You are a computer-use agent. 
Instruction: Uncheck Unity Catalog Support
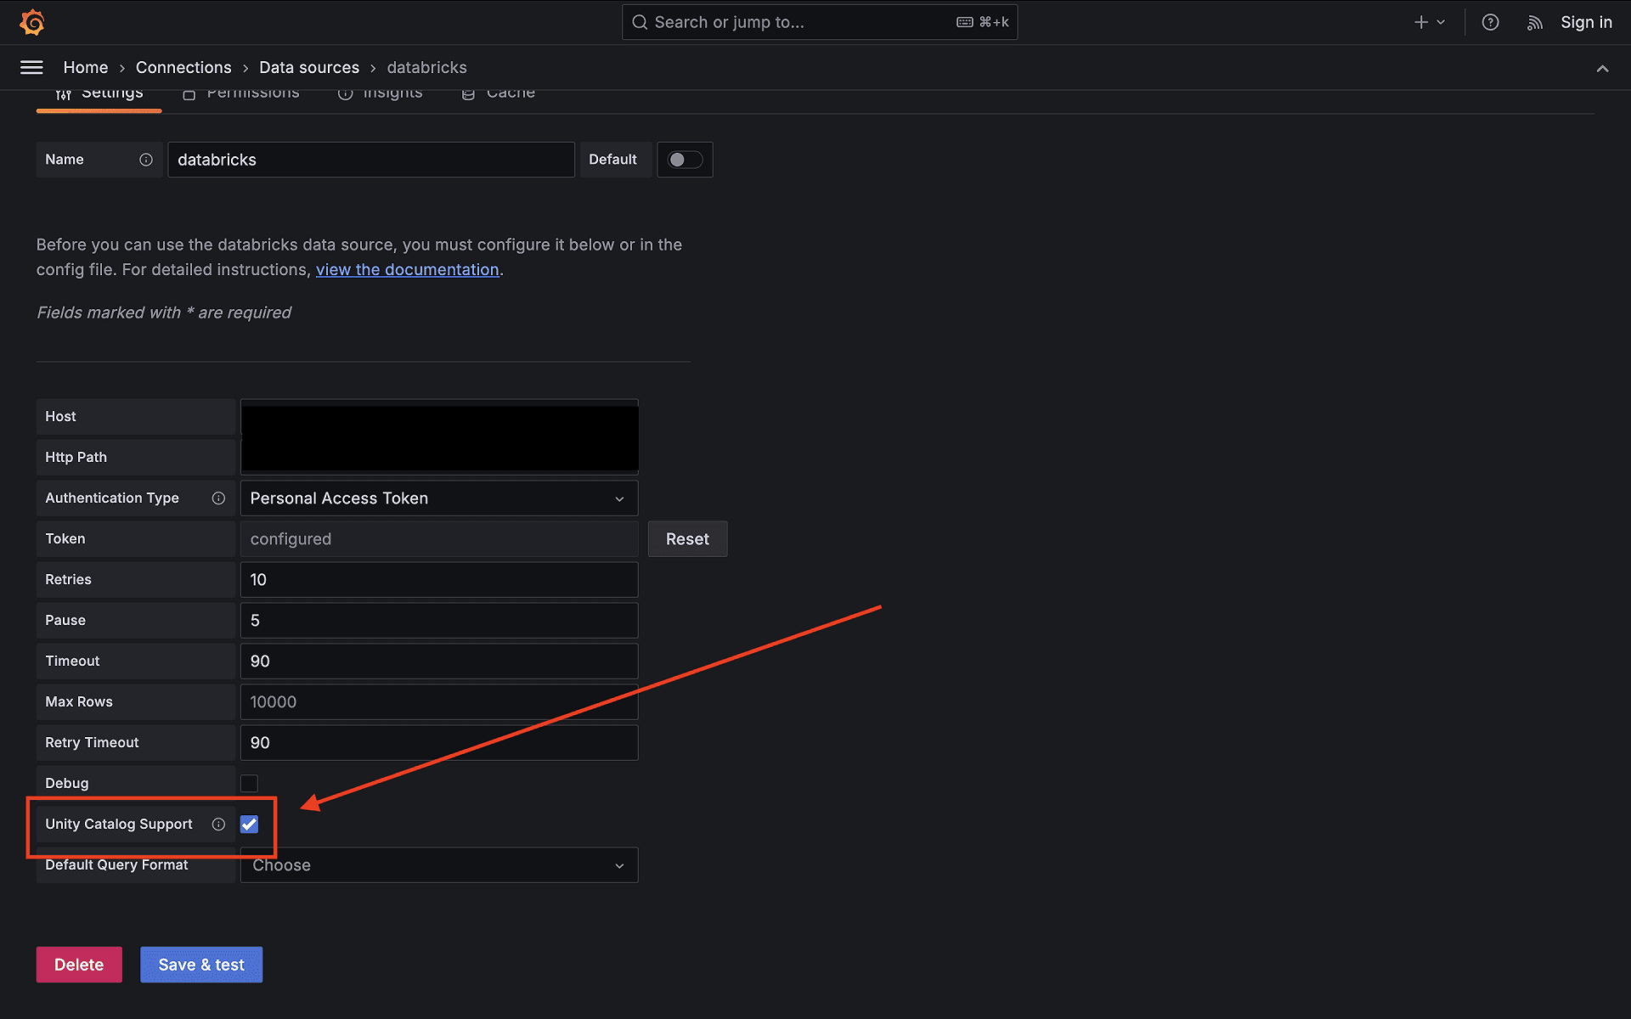pyautogui.click(x=249, y=824)
